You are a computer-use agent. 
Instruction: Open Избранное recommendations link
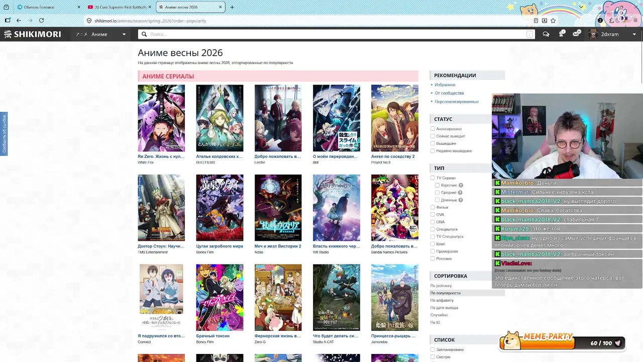[x=445, y=85]
